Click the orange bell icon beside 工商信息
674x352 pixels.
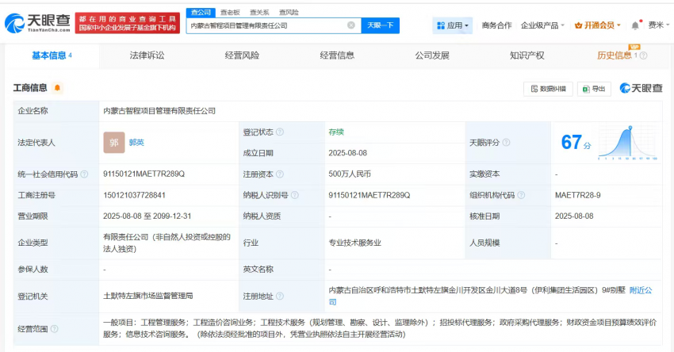pyautogui.click(x=57, y=88)
